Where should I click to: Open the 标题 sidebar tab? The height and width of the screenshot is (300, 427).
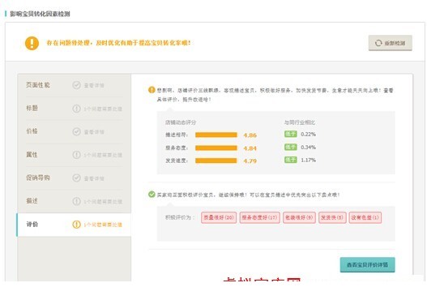point(74,109)
